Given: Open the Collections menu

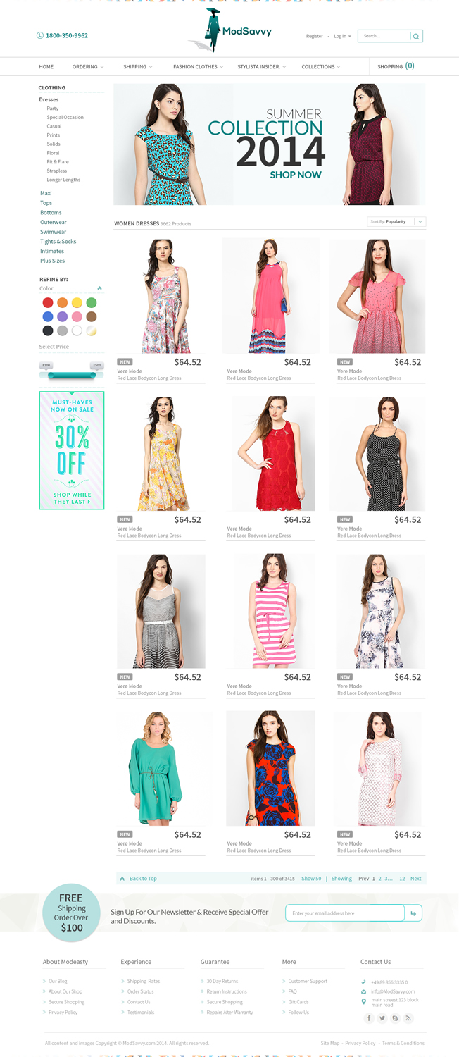Looking at the screenshot, I should pyautogui.click(x=321, y=66).
